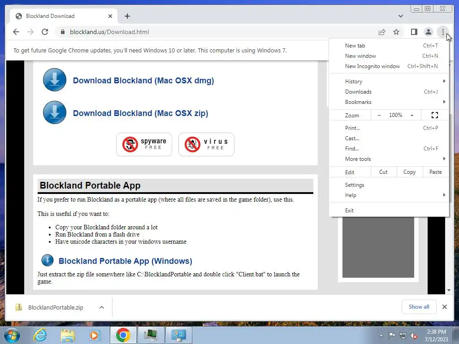Increase zoom with plus button
459x344 pixels.
point(412,115)
